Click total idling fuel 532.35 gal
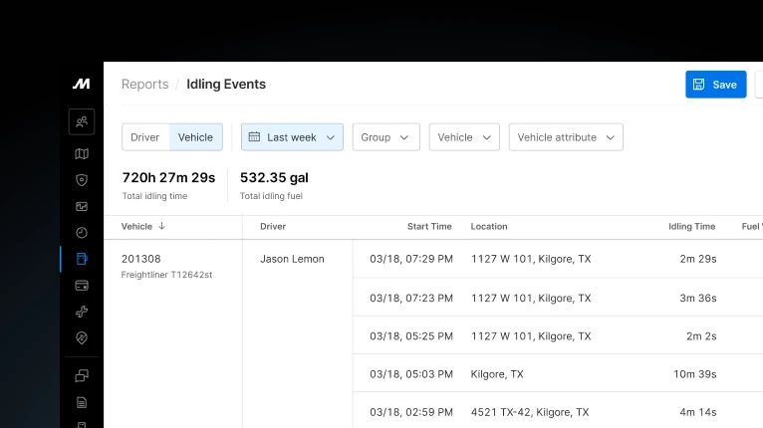Viewport: 763px width, 428px height. click(274, 177)
